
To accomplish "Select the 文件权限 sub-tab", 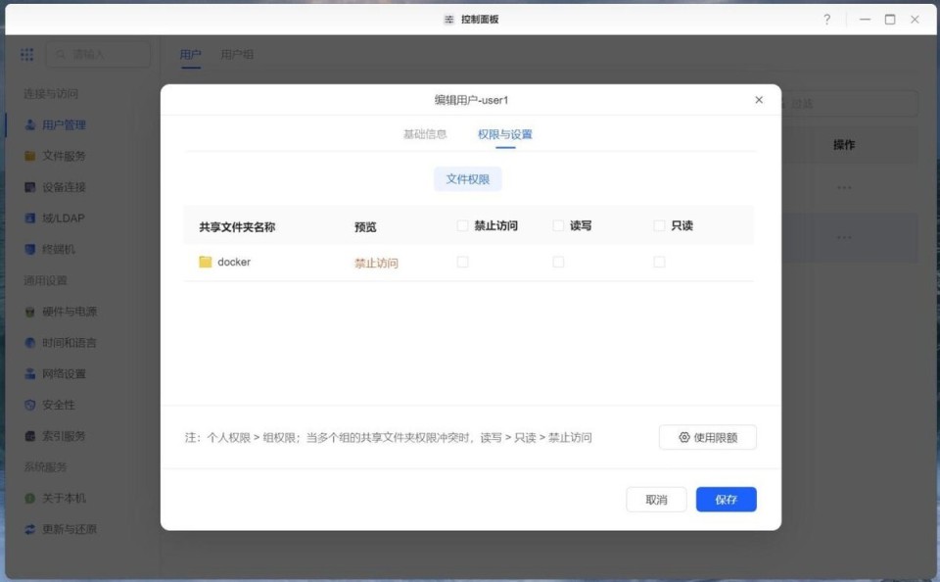I will pyautogui.click(x=468, y=179).
